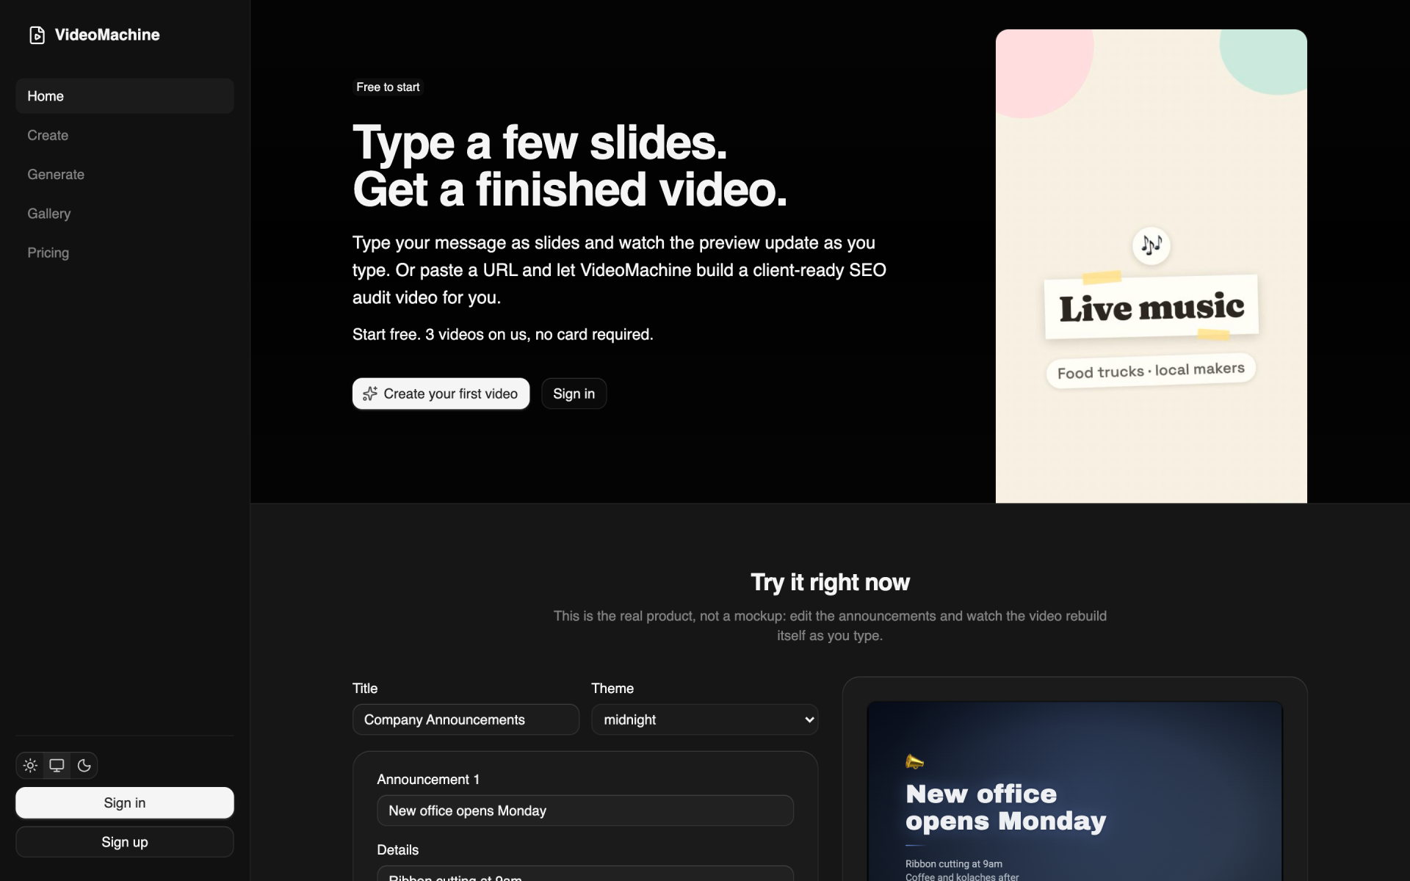Open the Home sidebar item
The width and height of the screenshot is (1410, 881).
pos(125,96)
